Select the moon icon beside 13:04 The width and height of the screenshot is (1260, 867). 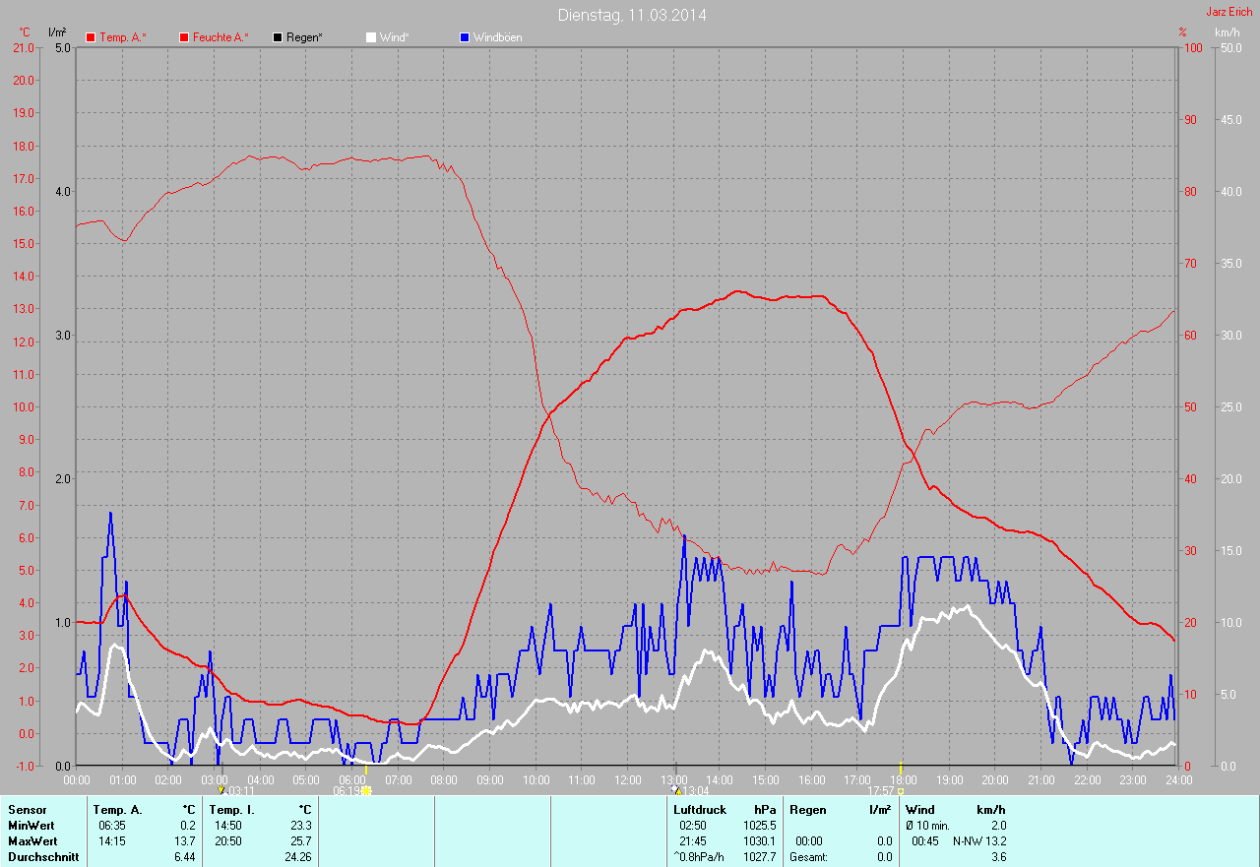675,789
